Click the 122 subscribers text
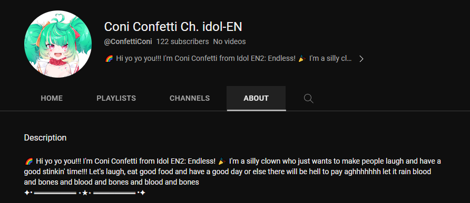The height and width of the screenshot is (203, 470). click(x=182, y=41)
